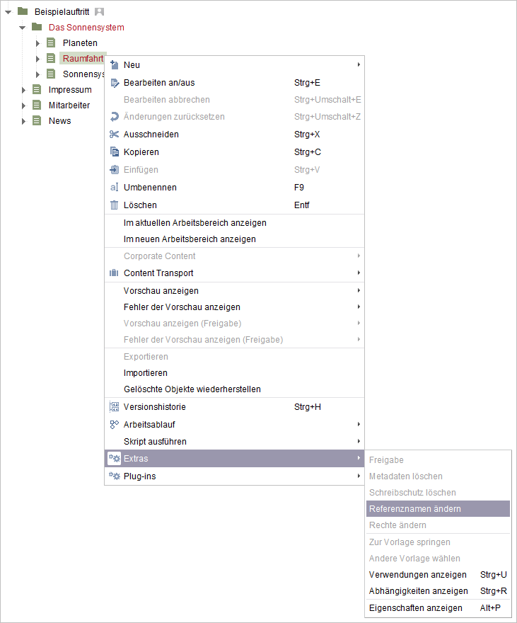Select the Beispielauftritt root tree item

coord(62,12)
